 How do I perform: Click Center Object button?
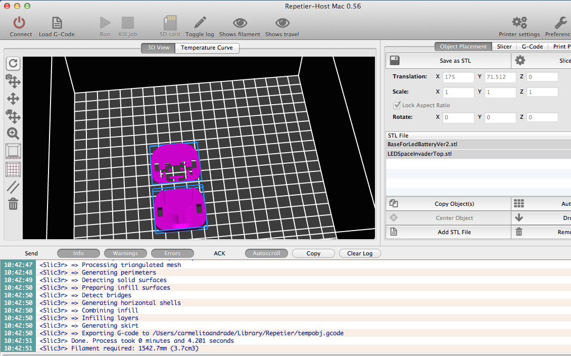pyautogui.click(x=449, y=218)
